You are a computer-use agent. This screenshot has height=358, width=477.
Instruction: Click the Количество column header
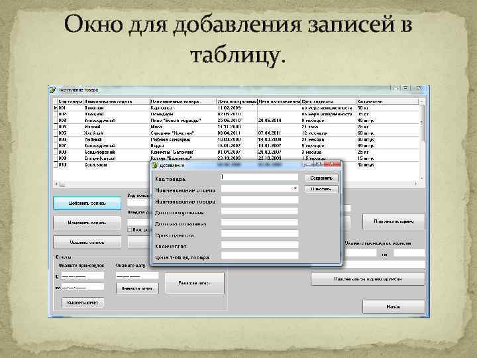(388, 101)
